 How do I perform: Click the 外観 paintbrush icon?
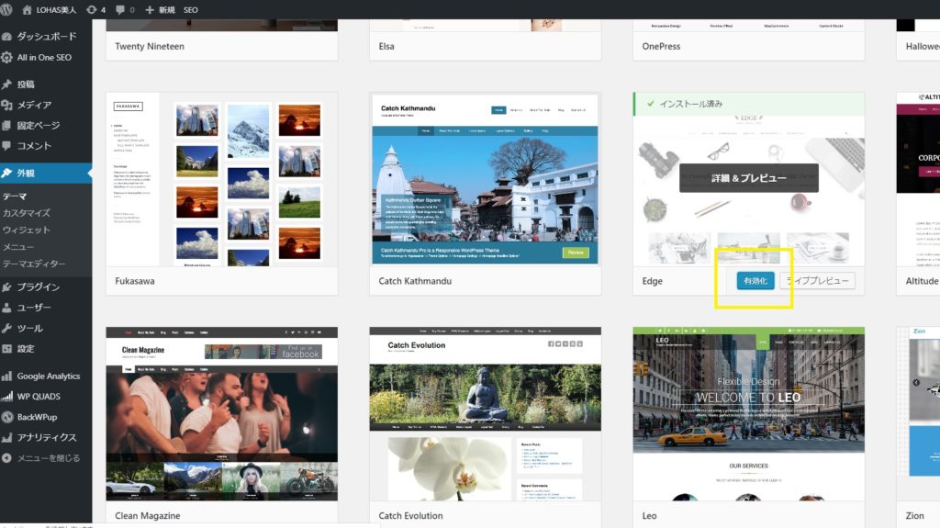click(x=7, y=173)
